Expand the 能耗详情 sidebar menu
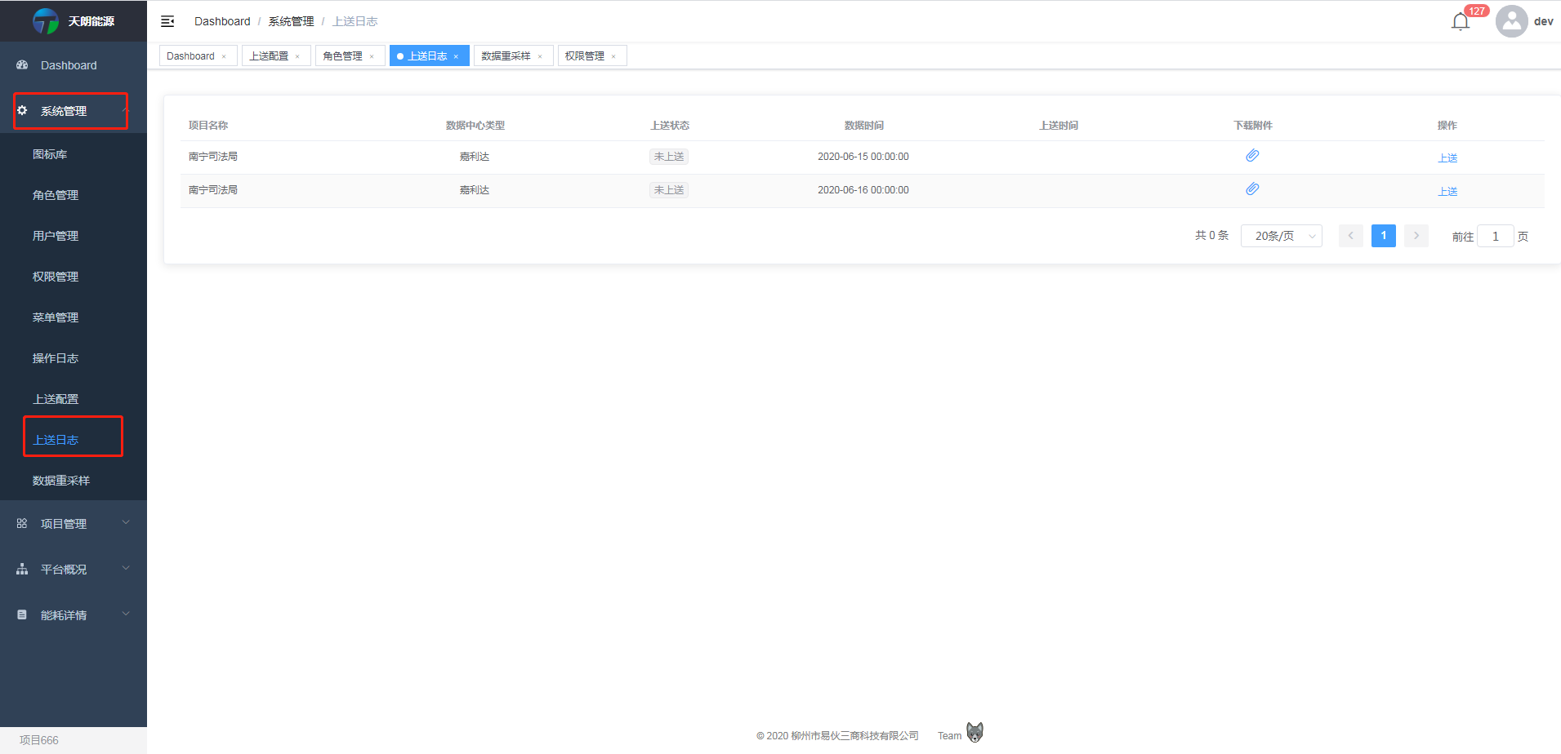The image size is (1561, 754). click(74, 614)
